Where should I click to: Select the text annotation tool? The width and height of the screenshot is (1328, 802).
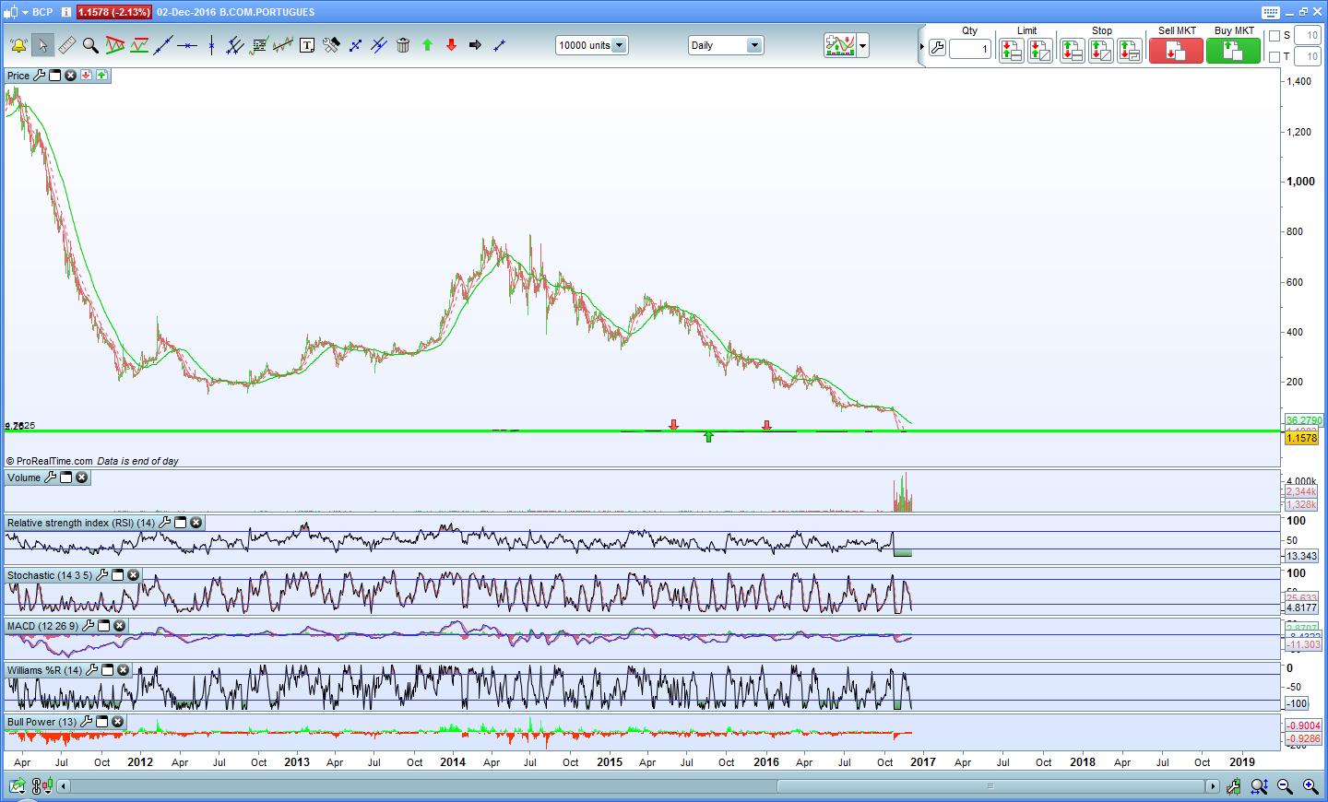[x=307, y=45]
